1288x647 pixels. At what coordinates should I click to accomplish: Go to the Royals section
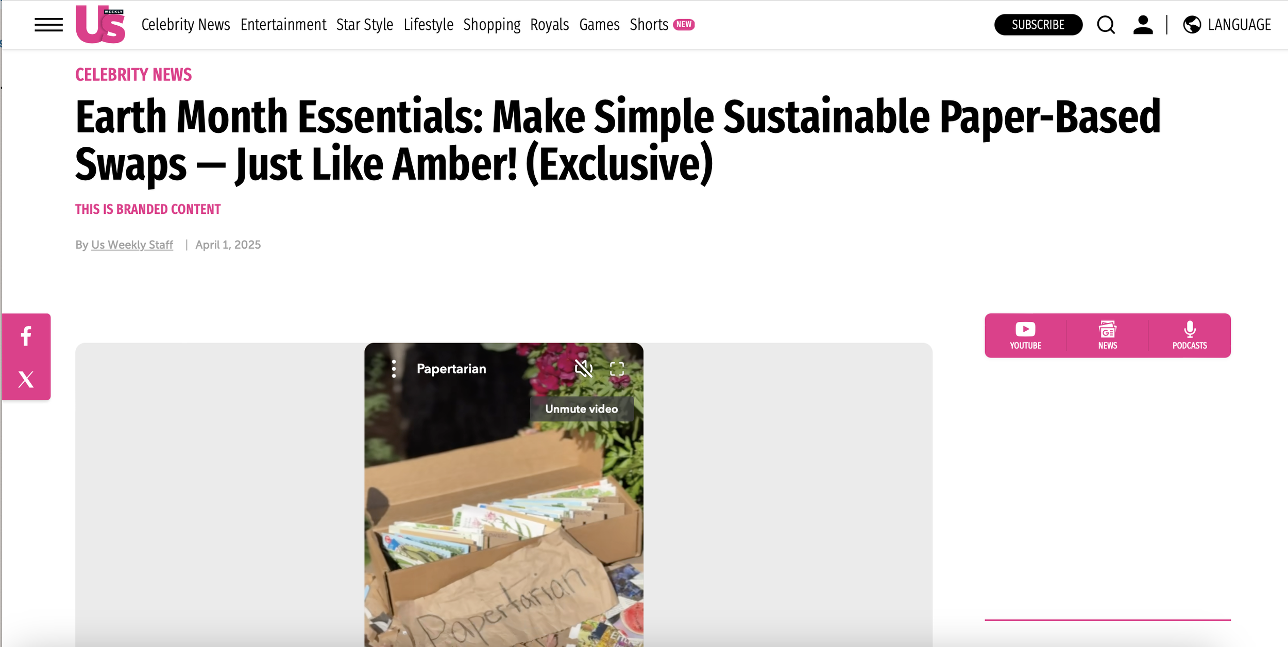549,25
